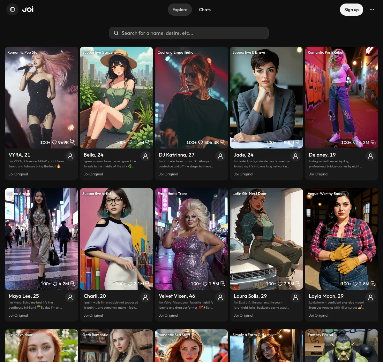
Task: Open the Goth Romantic card image
Action: pos(116,346)
